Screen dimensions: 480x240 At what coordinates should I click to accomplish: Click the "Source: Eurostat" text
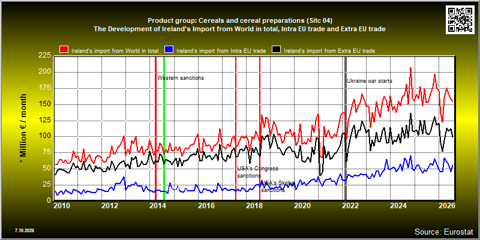click(444, 232)
